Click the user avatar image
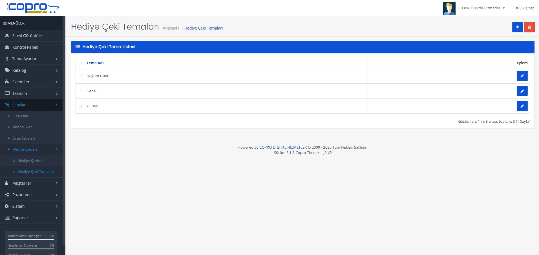Viewport: 539px width, 255px height. 449,8
